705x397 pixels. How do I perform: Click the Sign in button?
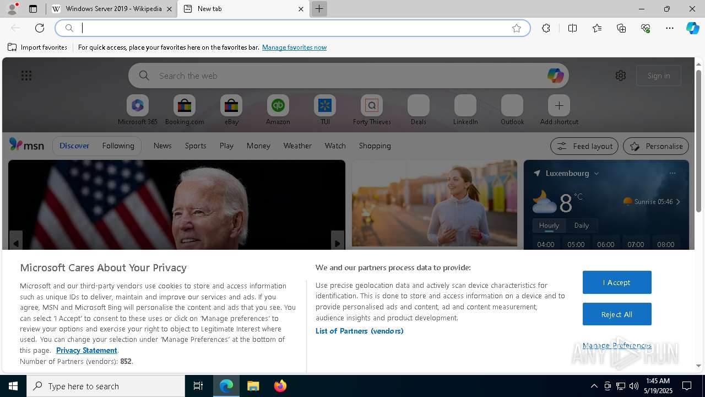coord(659,76)
